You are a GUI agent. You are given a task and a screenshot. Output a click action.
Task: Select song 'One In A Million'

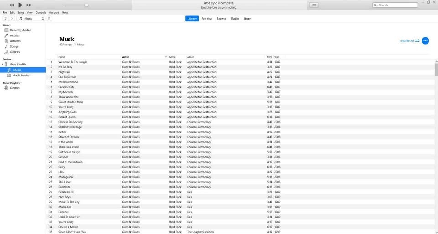click(x=68, y=227)
